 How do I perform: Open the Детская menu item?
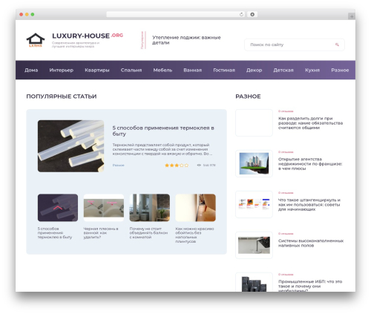(283, 70)
